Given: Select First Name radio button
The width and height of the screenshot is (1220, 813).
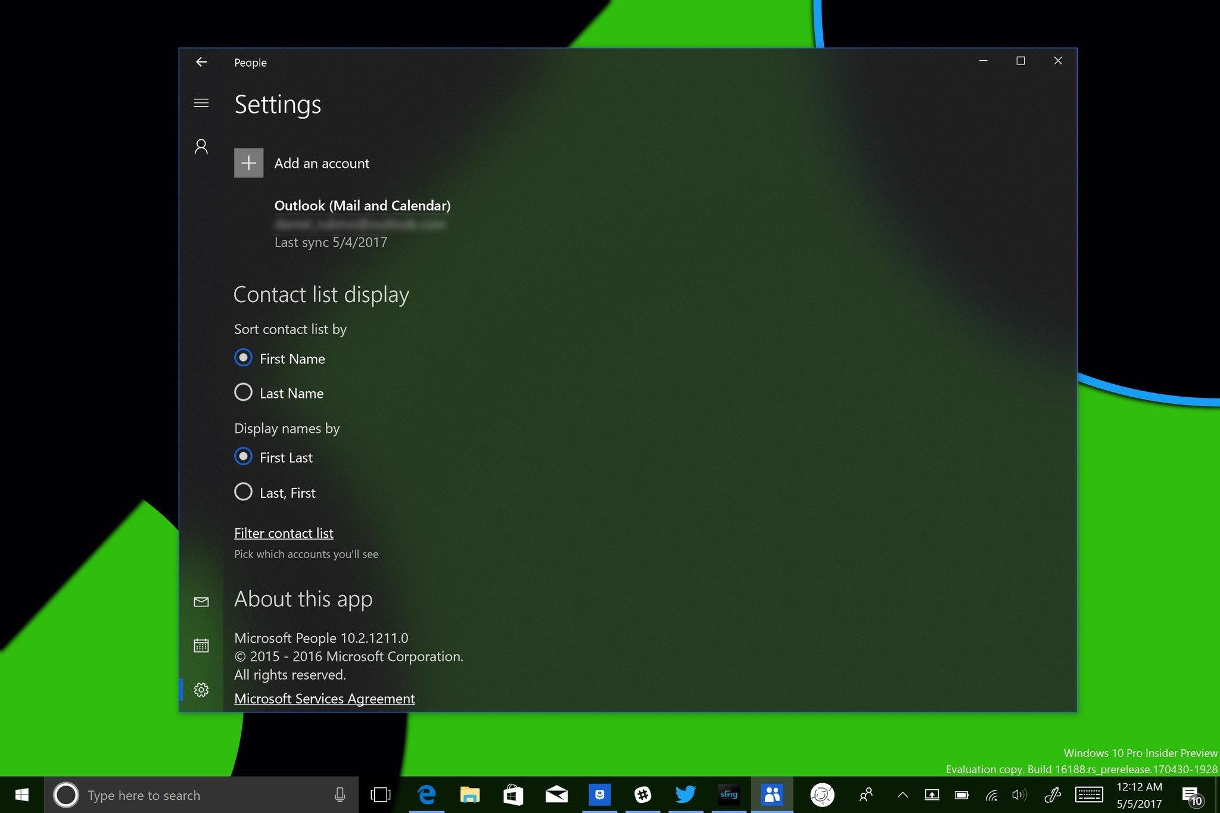Looking at the screenshot, I should 242,357.
